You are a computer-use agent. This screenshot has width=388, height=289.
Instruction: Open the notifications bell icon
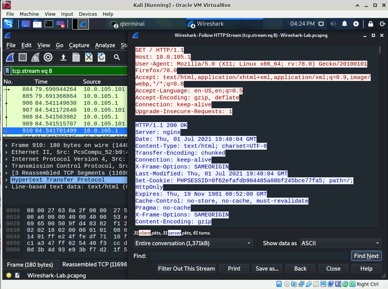point(345,24)
